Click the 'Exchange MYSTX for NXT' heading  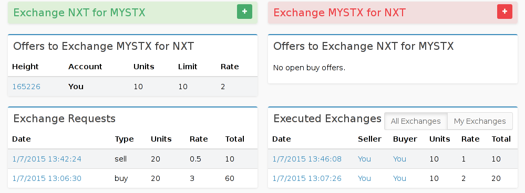pos(339,13)
